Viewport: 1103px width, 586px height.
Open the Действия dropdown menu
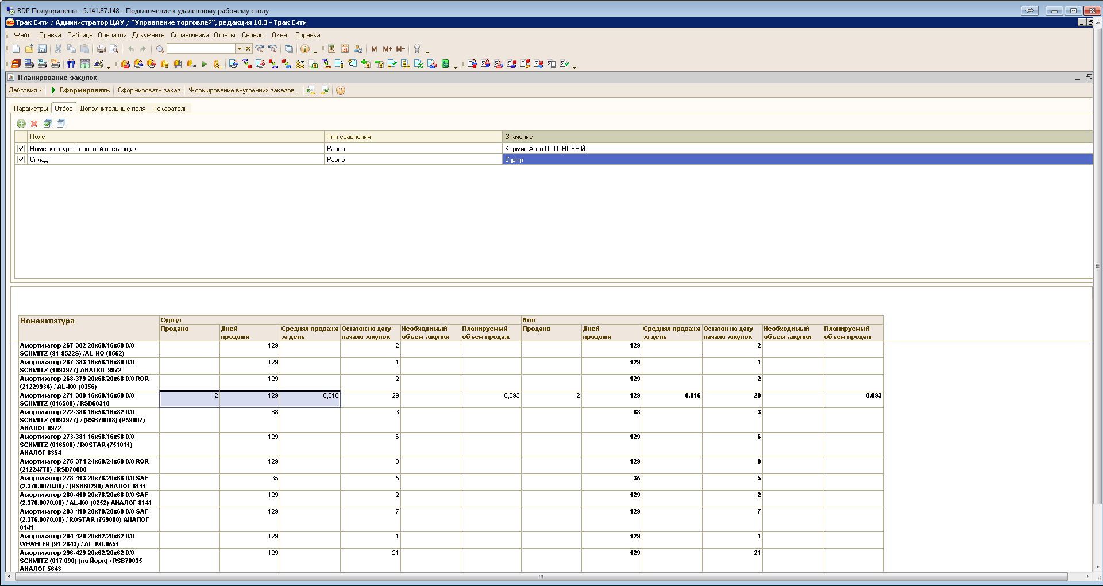pyautogui.click(x=25, y=90)
